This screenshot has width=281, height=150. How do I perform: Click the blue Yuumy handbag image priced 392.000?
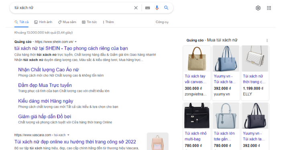[x=226, y=58]
